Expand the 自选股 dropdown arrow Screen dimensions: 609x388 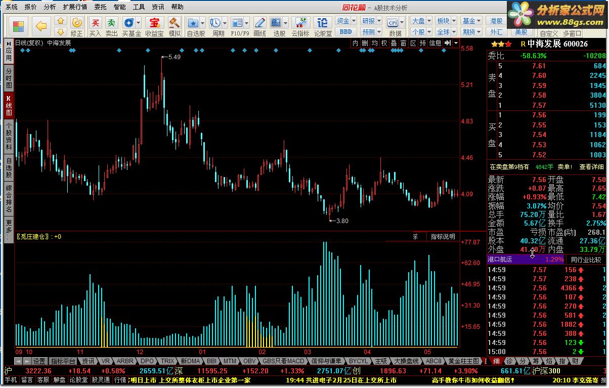[202, 23]
